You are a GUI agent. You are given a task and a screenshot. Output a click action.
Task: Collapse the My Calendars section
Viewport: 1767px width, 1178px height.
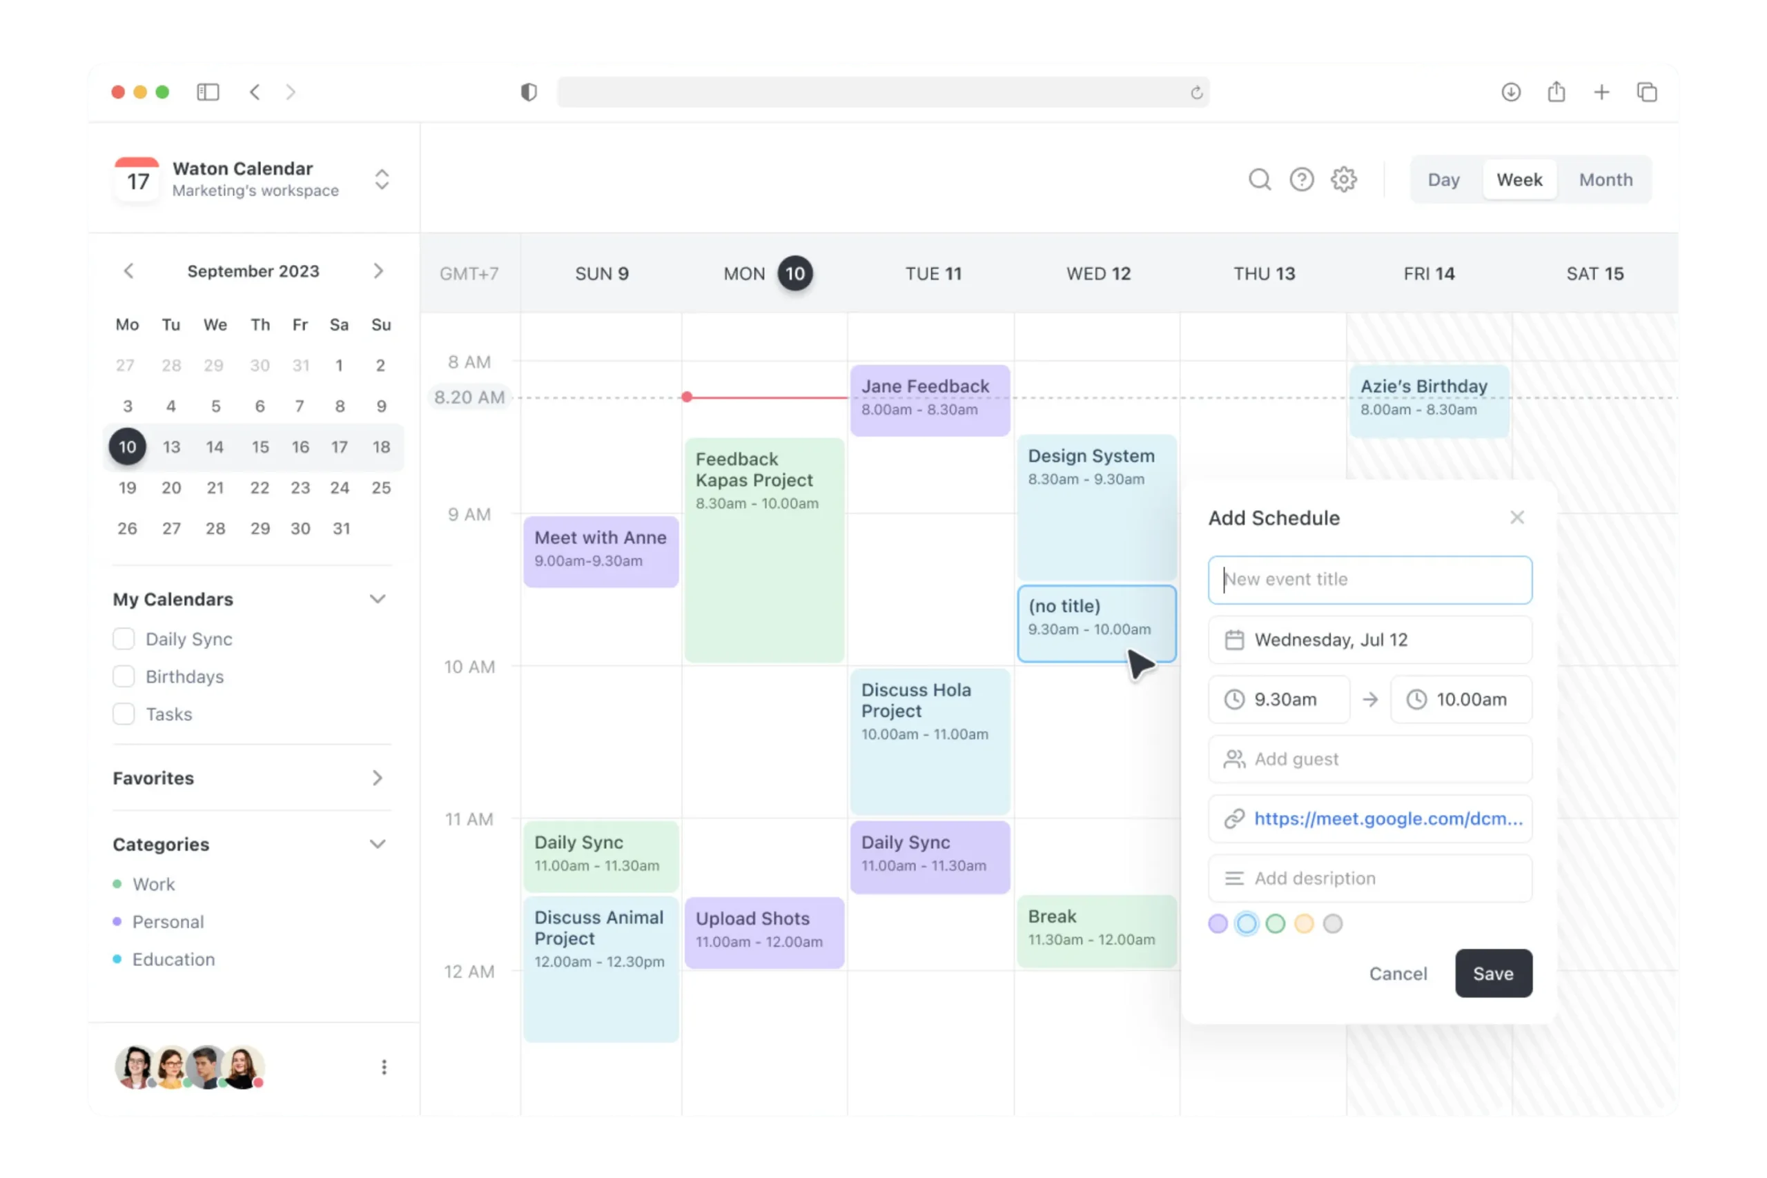(x=378, y=599)
